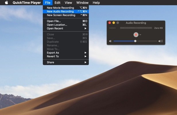Open the Window menu

point(82,3)
